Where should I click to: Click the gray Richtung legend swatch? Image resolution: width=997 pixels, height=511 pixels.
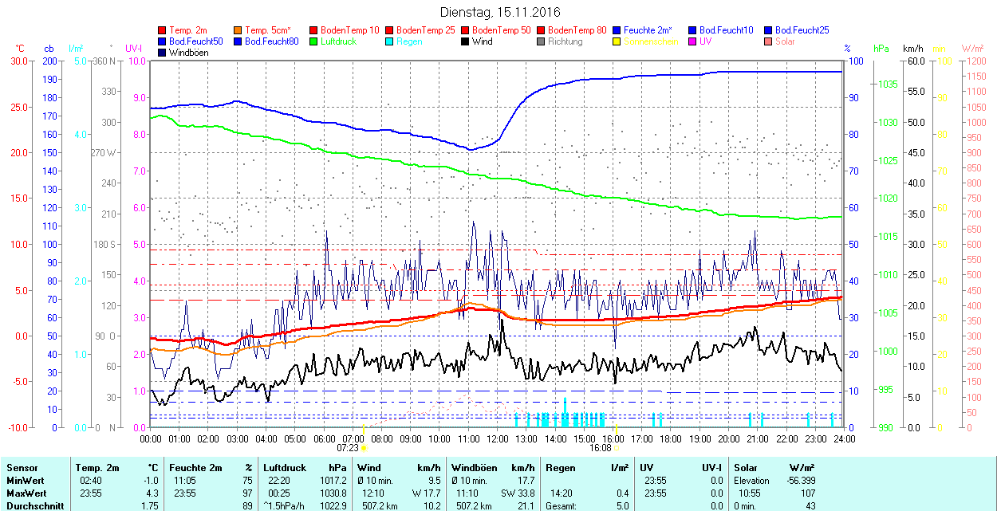pos(542,41)
